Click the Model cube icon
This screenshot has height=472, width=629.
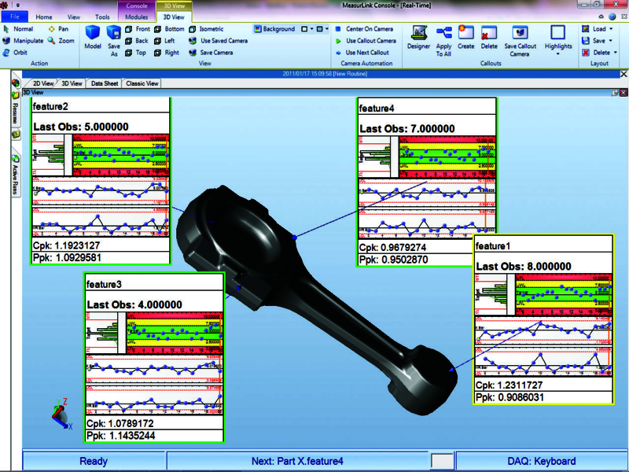click(94, 38)
